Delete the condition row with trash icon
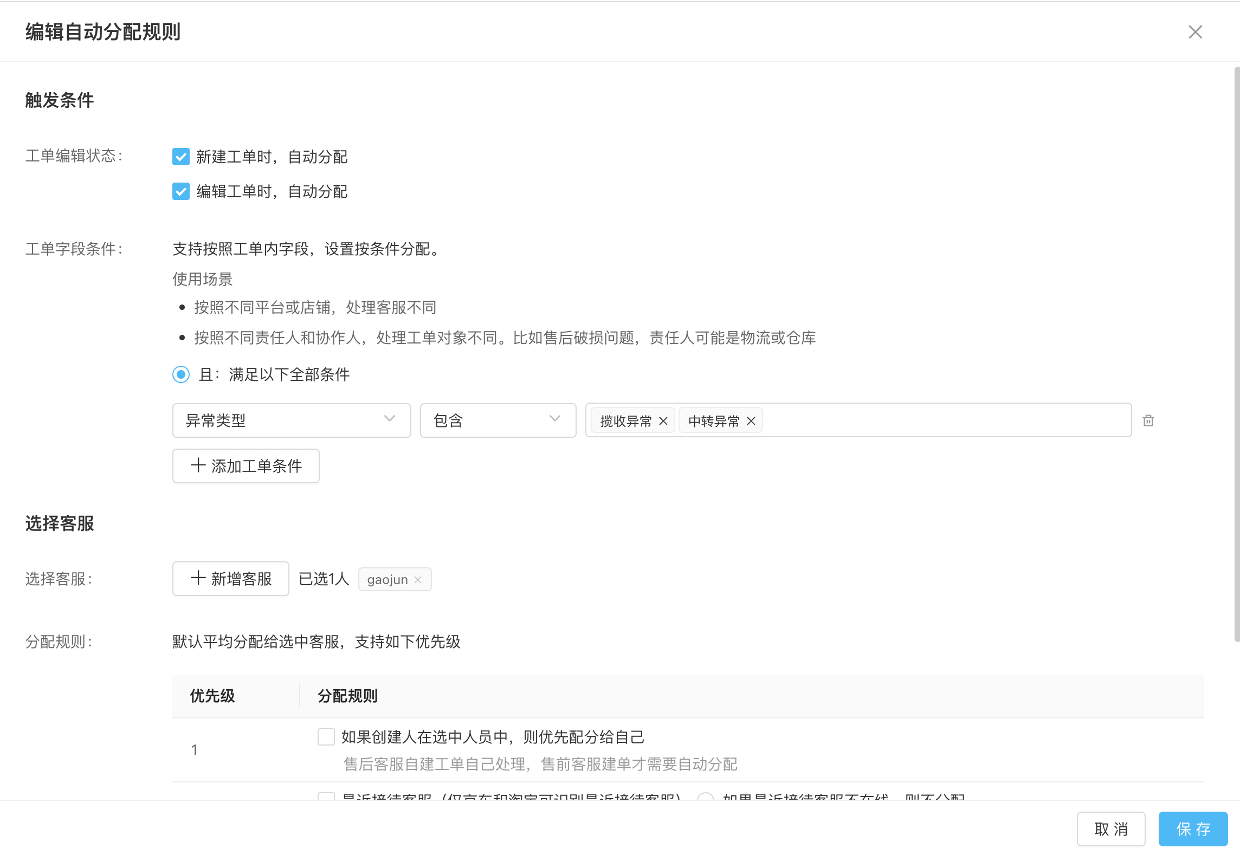This screenshot has width=1240, height=855. 1148,420
